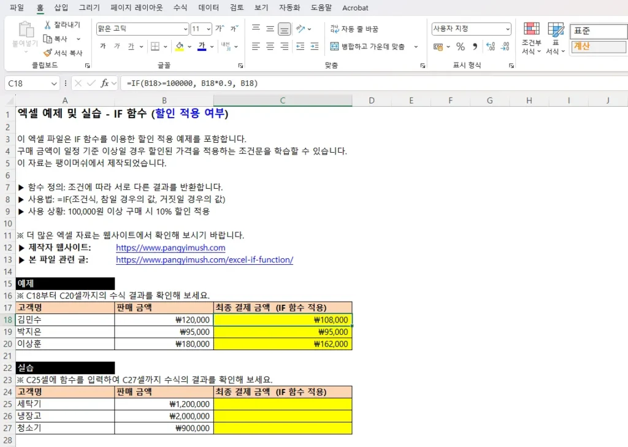Open the Paste (붙여넣기) dropdown arrow
The width and height of the screenshot is (628, 447).
pos(26,52)
